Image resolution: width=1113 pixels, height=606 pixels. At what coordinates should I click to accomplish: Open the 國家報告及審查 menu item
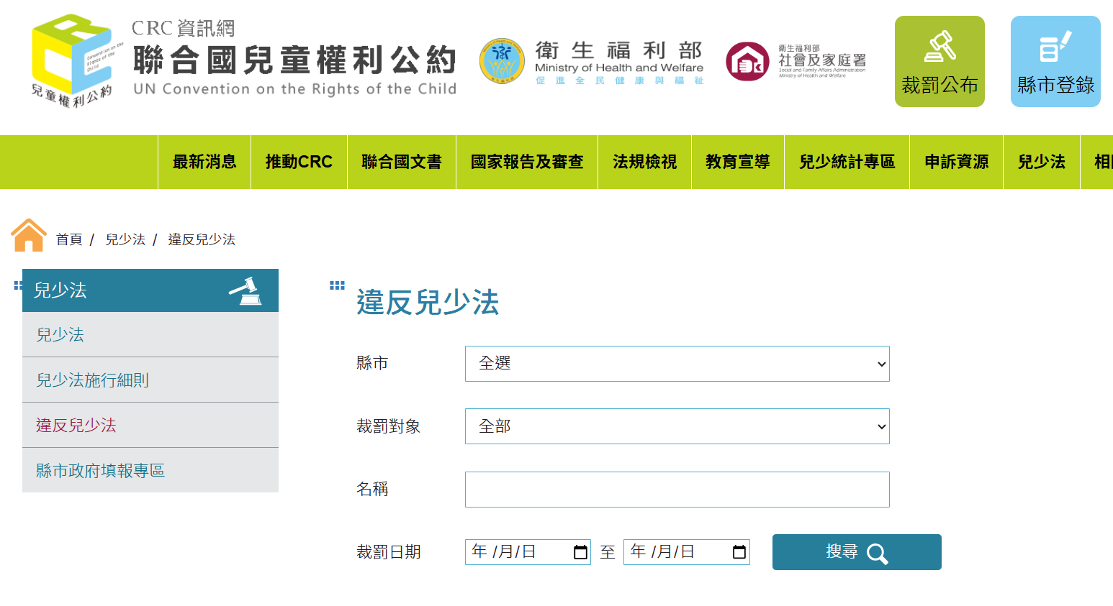coord(527,162)
